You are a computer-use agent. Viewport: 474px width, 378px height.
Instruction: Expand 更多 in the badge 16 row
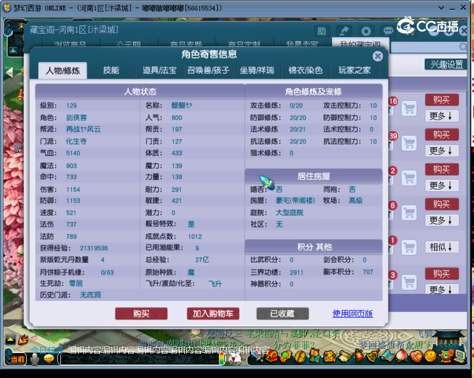click(x=441, y=116)
